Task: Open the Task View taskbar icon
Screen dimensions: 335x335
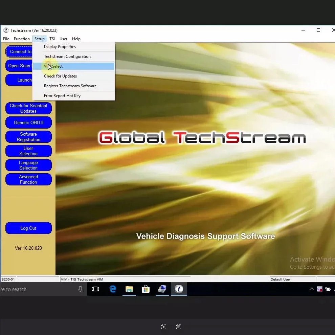Action: (95, 289)
